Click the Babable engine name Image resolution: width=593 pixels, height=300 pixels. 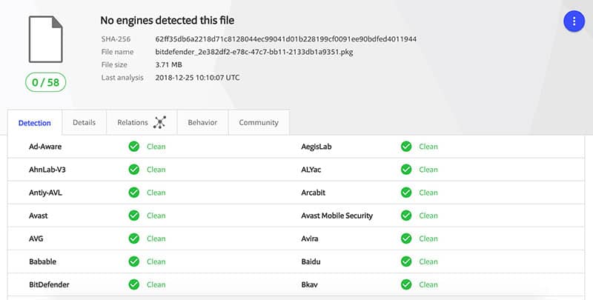tap(42, 261)
